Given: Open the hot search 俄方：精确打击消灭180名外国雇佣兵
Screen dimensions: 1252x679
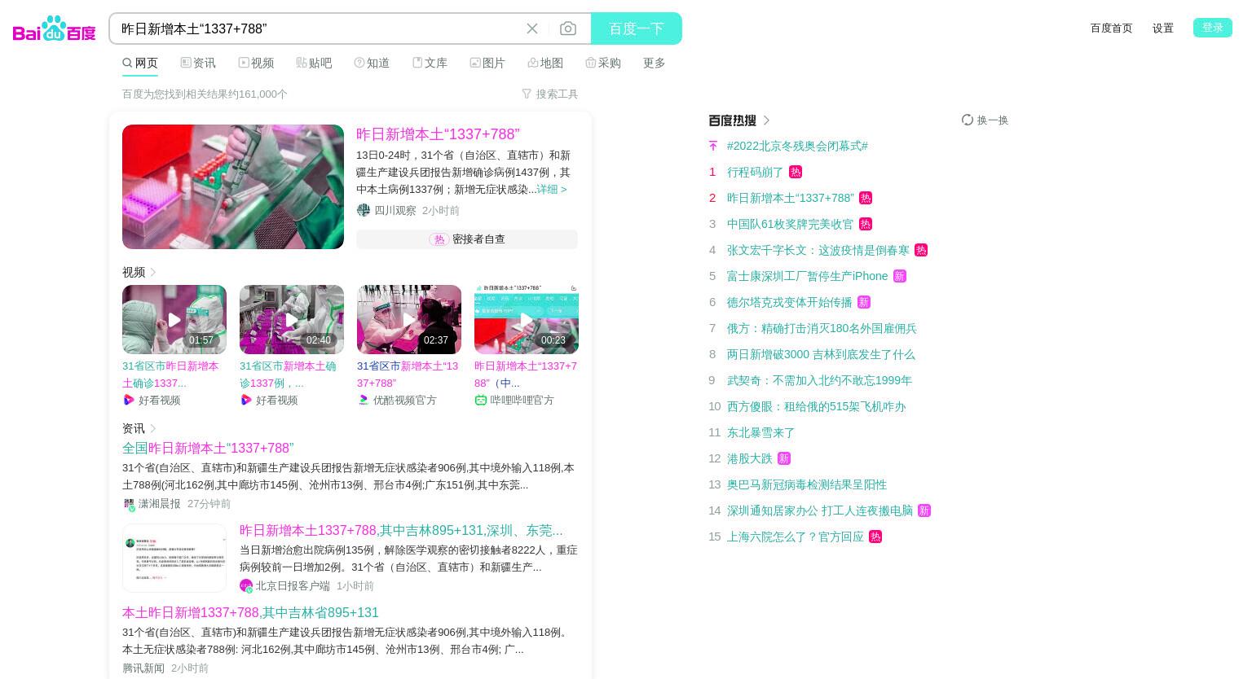Looking at the screenshot, I should point(822,328).
